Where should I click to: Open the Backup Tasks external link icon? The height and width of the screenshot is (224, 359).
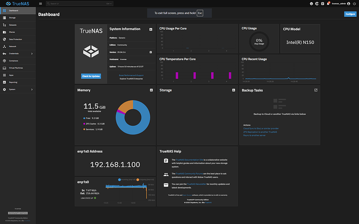tap(316, 90)
